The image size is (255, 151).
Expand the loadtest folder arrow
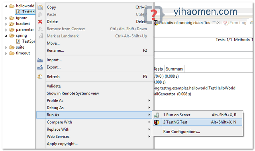(6, 24)
